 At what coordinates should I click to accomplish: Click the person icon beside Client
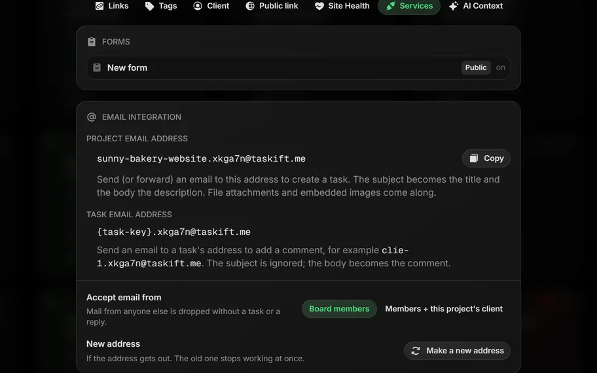coord(198,6)
